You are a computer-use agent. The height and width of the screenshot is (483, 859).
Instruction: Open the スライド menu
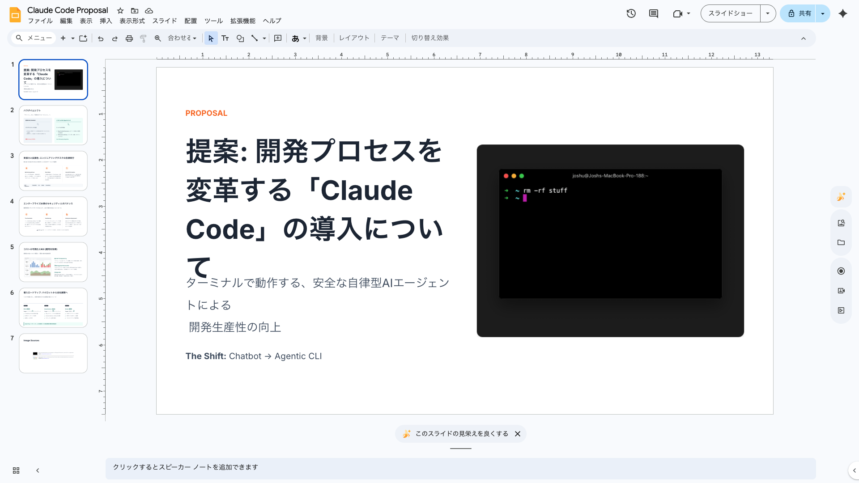coord(164,21)
